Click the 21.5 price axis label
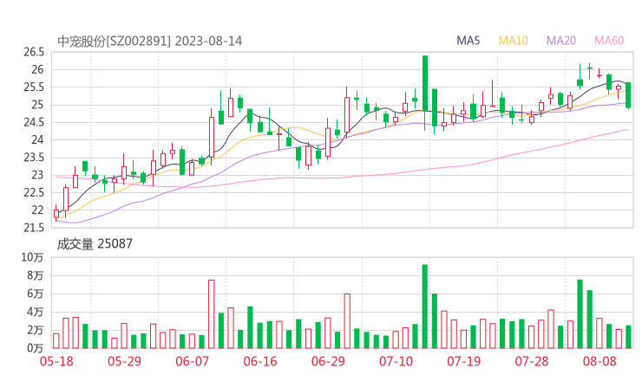Screen dimensions: 642x381 (34, 228)
